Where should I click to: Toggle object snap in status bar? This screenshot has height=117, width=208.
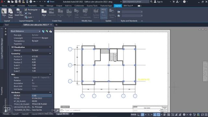(x=159, y=115)
